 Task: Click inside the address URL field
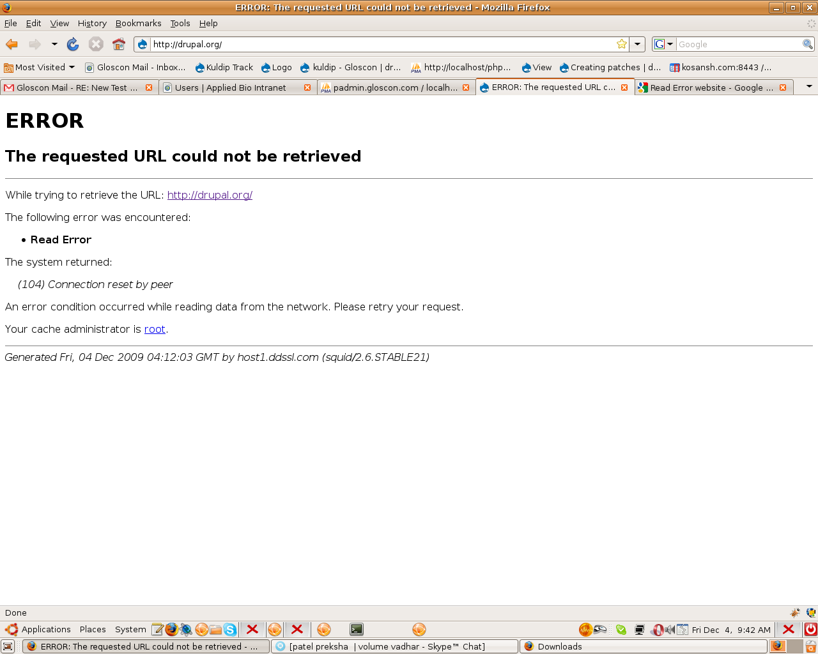coord(382,44)
